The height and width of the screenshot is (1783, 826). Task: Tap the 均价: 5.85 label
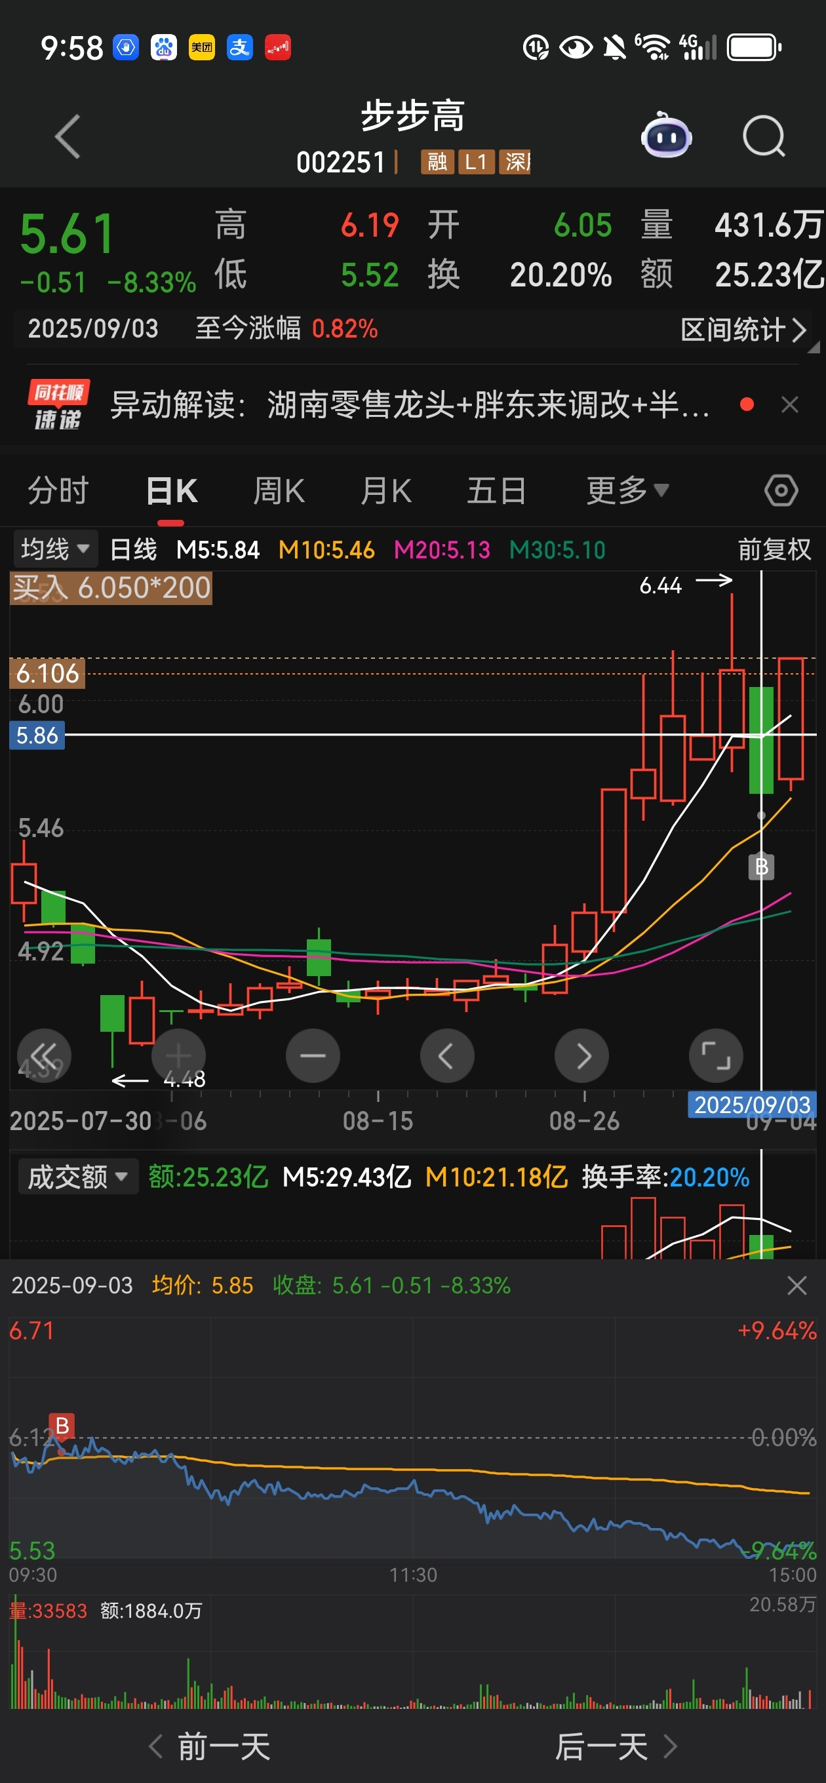(202, 1285)
